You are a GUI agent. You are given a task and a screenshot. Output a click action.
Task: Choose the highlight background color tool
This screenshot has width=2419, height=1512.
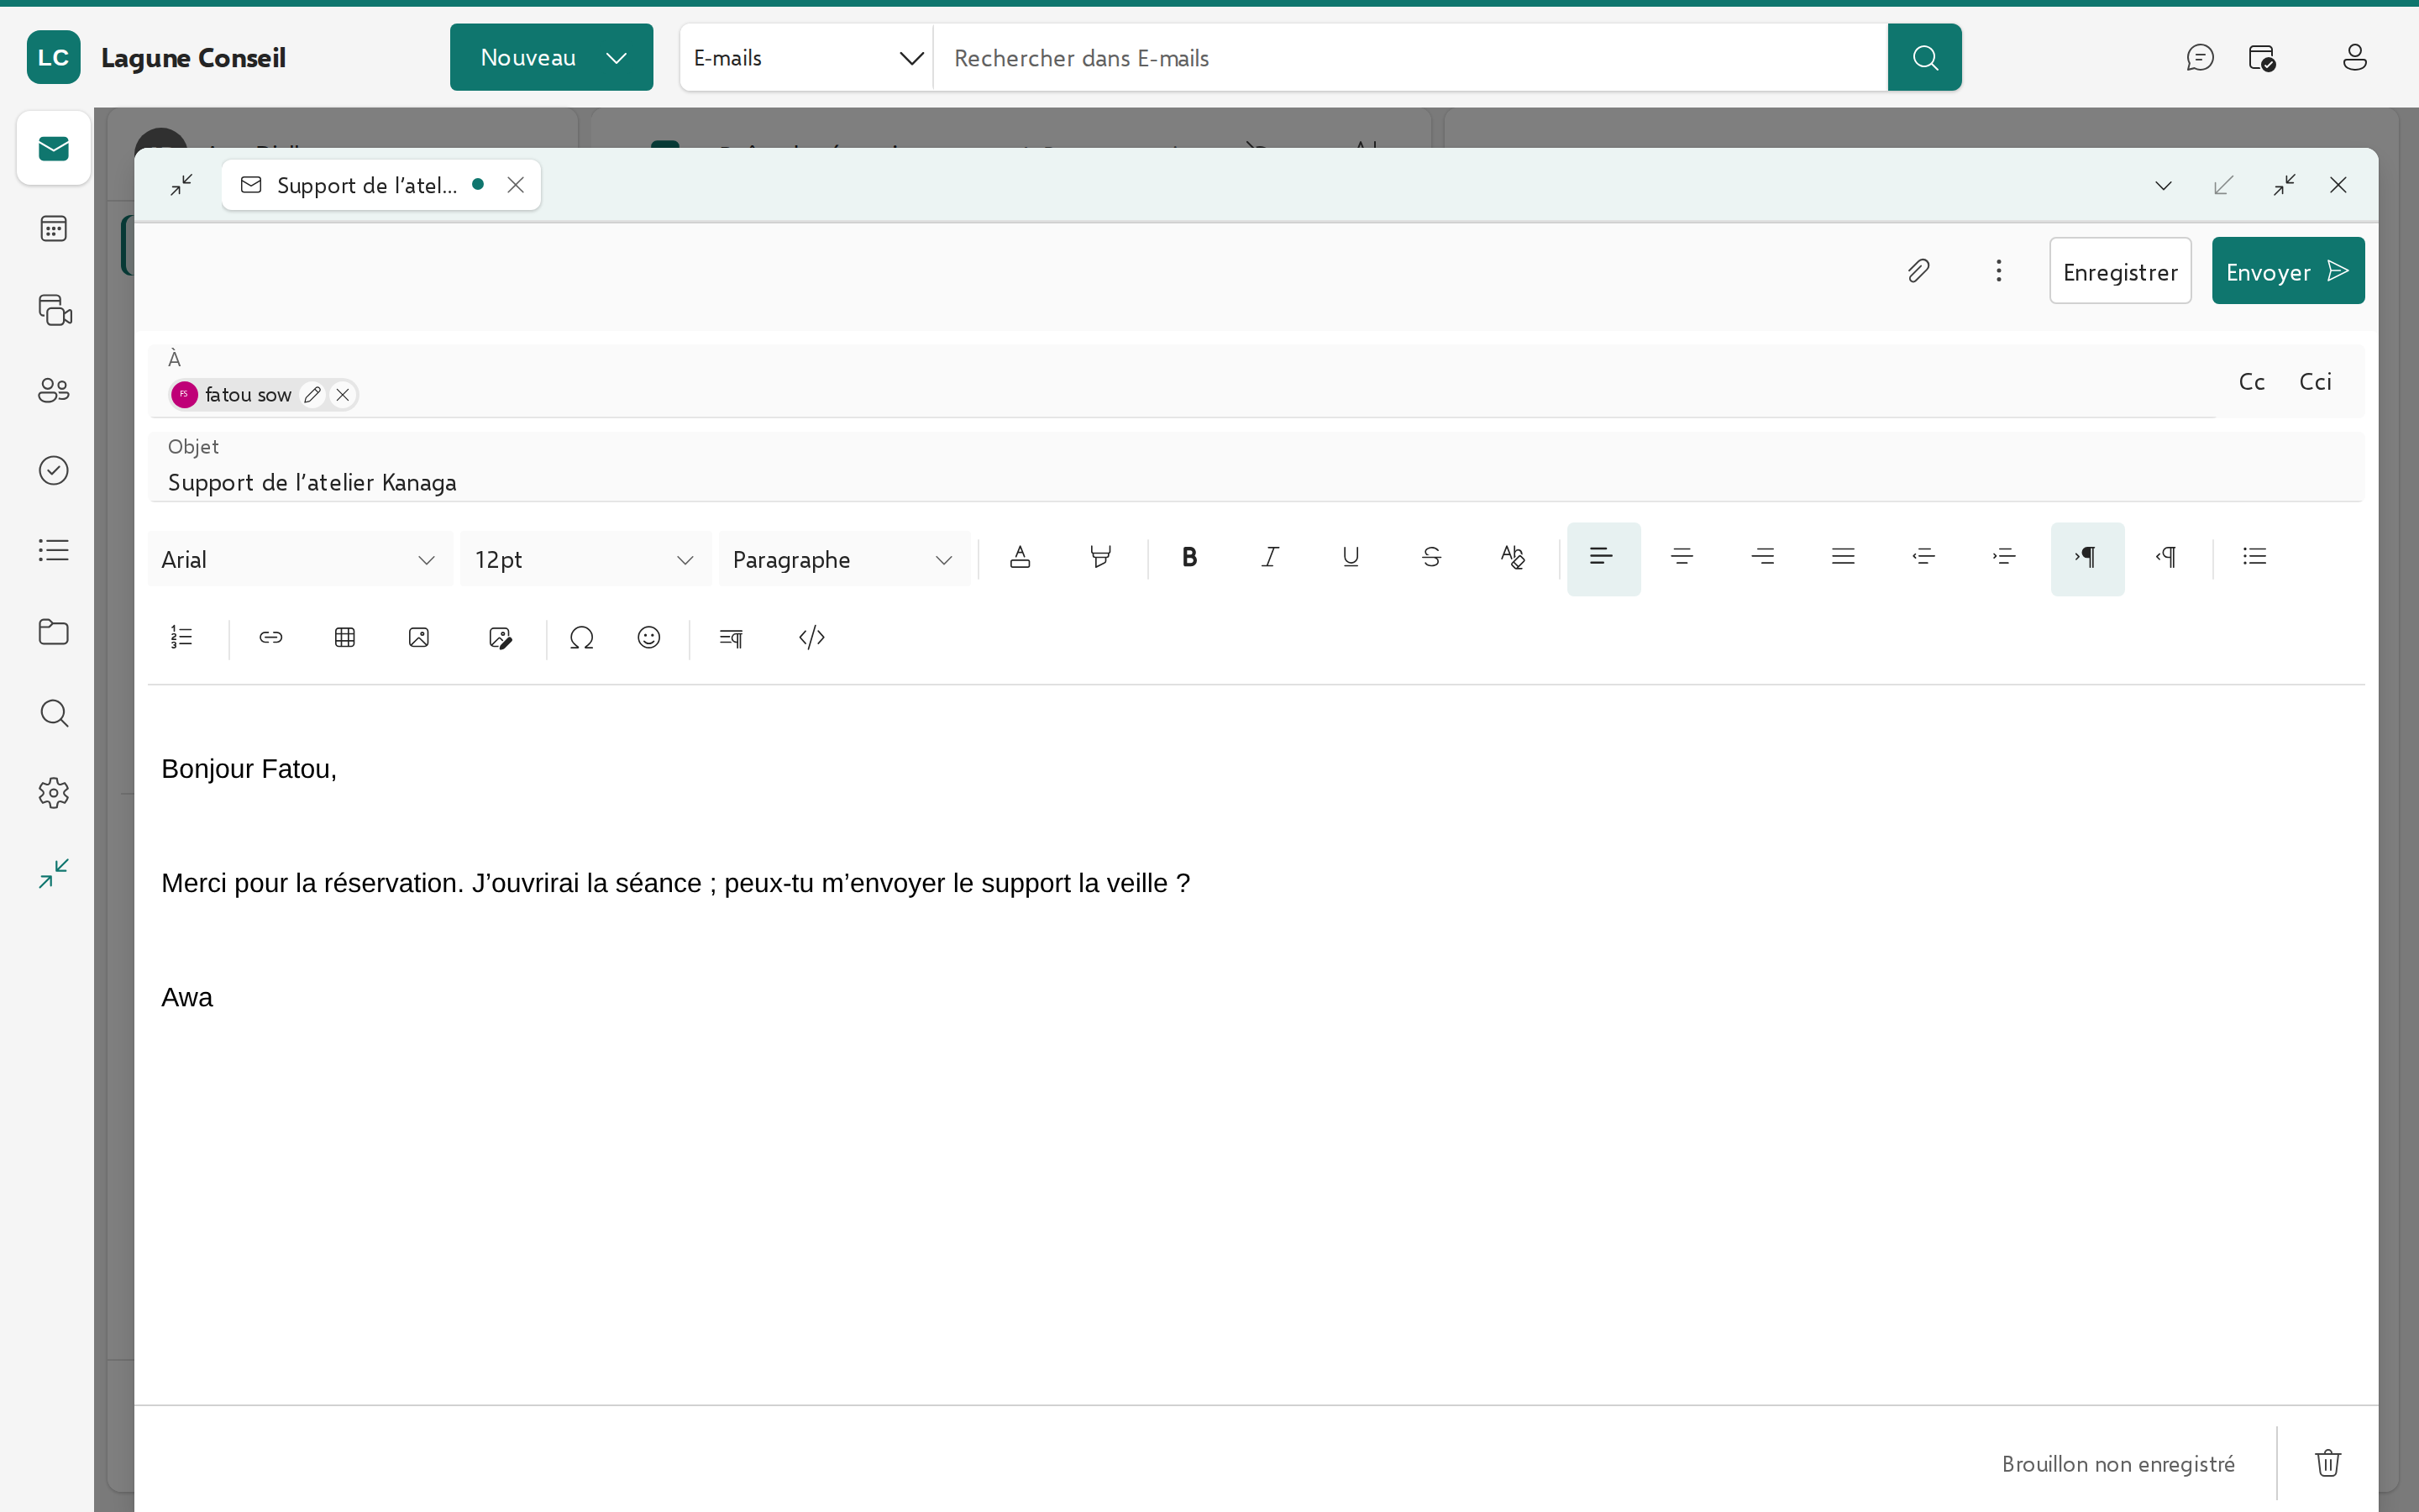(1100, 558)
